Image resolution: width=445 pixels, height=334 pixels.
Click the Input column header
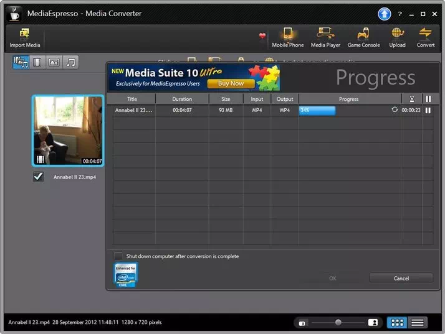tap(257, 99)
